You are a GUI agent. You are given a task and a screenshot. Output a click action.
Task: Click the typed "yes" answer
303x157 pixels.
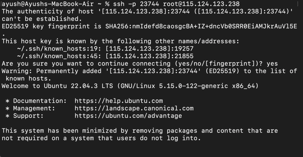(x=272, y=64)
